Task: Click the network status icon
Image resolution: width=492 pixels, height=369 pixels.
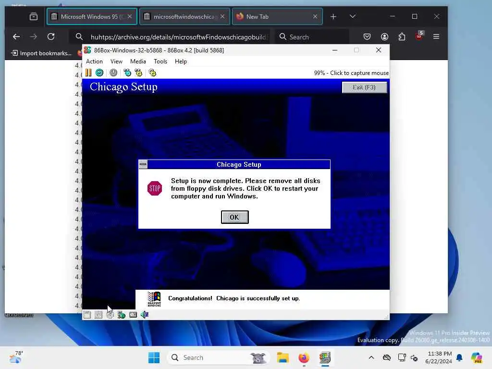Action: (x=122, y=315)
